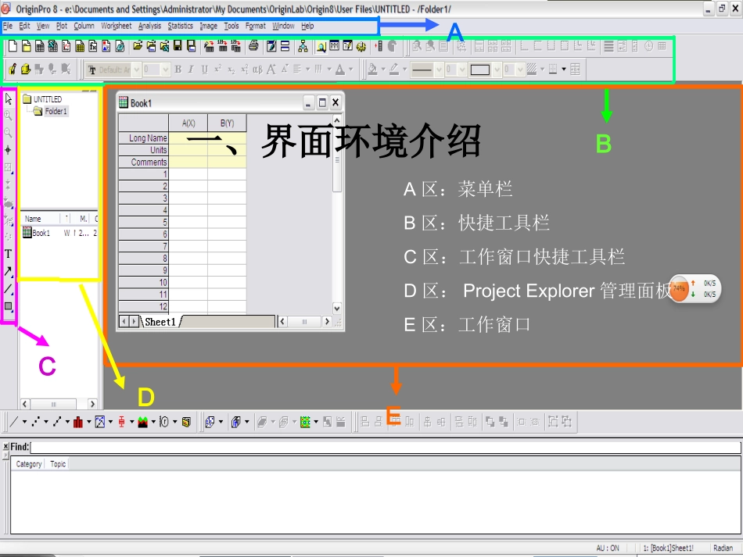Click the A(X) column header
Image resolution: width=743 pixels, height=557 pixels.
coord(188,123)
